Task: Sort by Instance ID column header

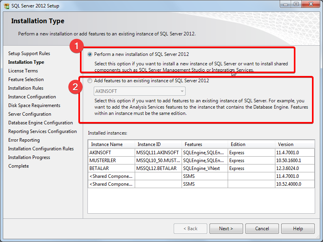Action: click(x=158, y=144)
